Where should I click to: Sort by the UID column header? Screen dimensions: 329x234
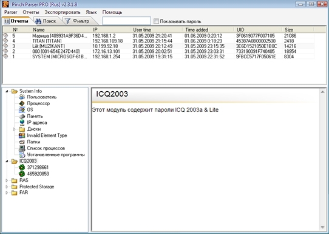tap(258, 30)
